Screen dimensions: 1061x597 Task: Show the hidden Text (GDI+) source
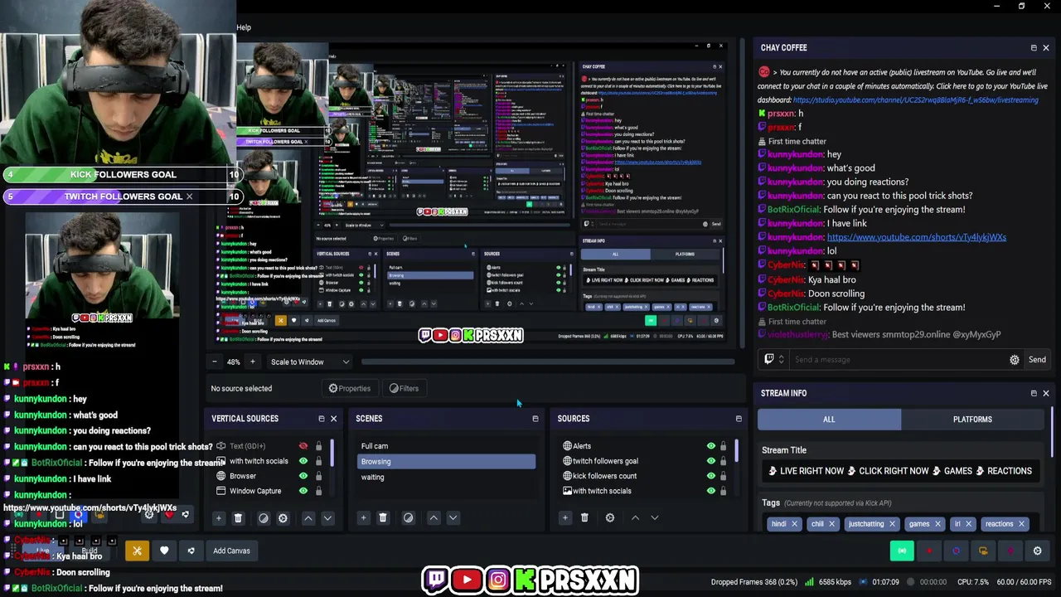coord(303,446)
